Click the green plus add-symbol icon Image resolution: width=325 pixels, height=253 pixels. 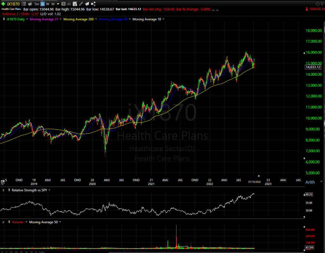[3, 4]
